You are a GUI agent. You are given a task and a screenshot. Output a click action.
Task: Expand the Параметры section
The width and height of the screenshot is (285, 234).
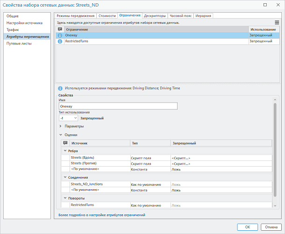tap(60, 126)
